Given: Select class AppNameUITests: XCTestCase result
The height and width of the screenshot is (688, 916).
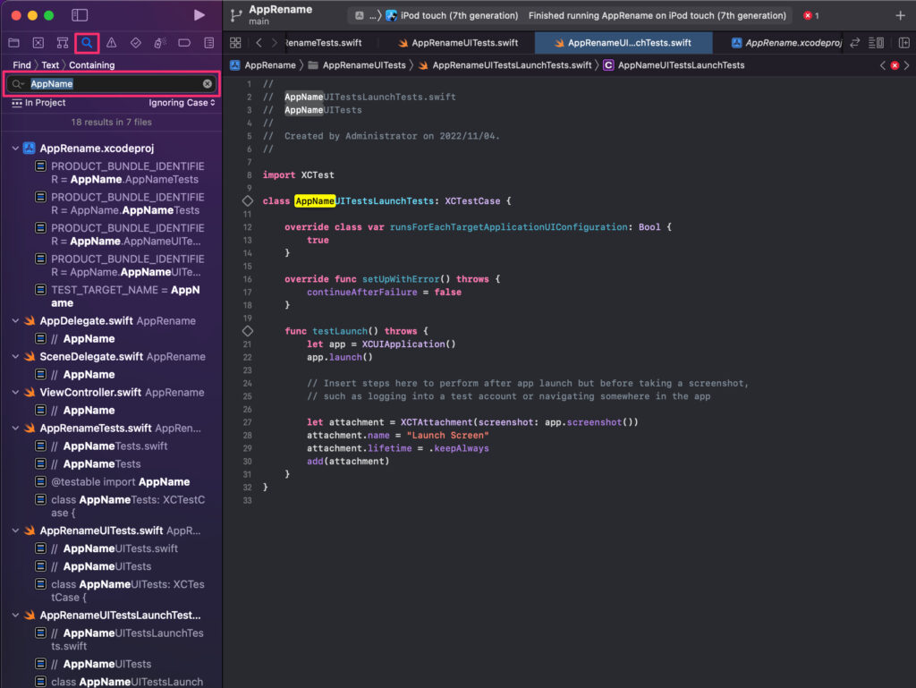Looking at the screenshot, I should (x=120, y=590).
